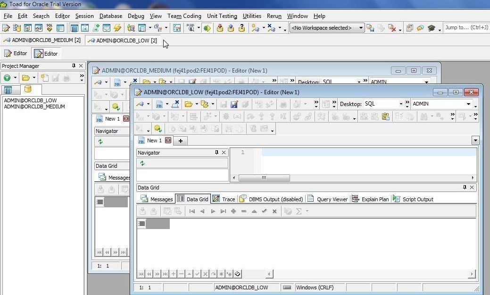The width and height of the screenshot is (490, 295).
Task: Expand arrow next to open folder in ORCLDB_LOW editor toolbar
Action: click(197, 104)
